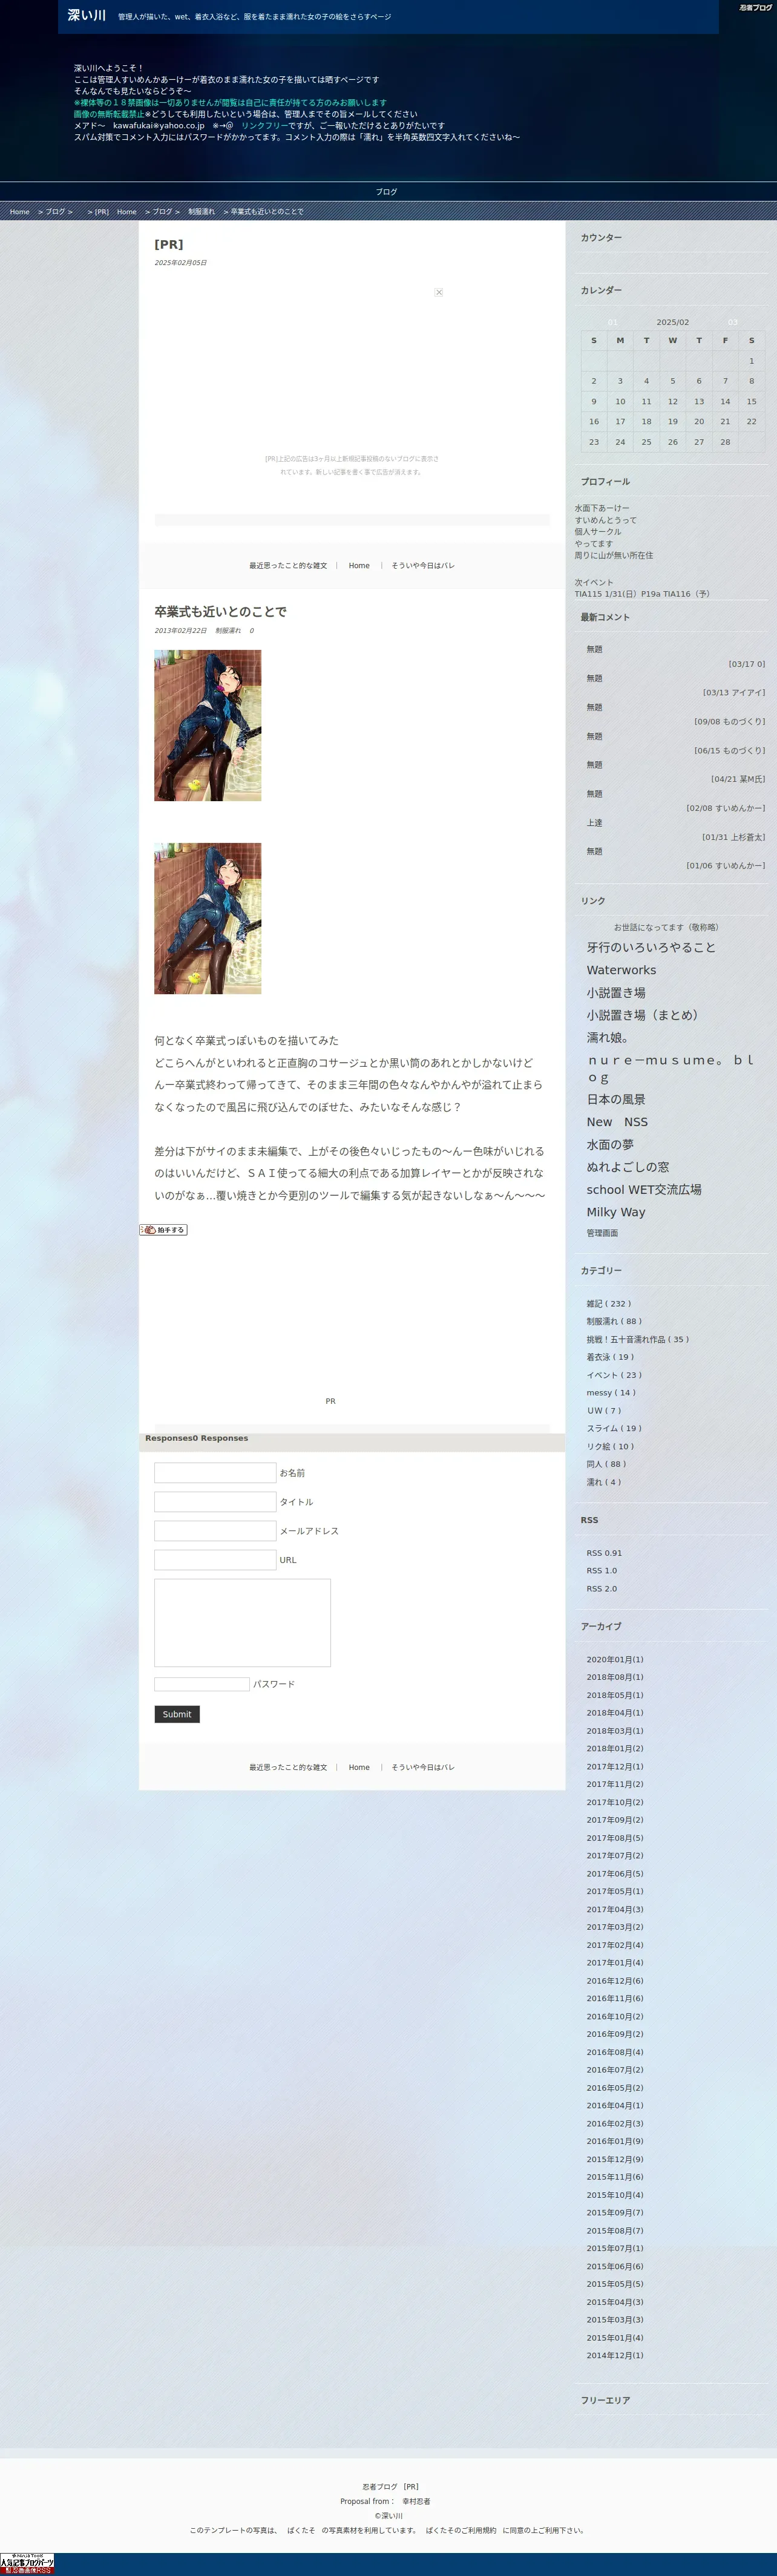Click the blog ranking banner at the bottom left
This screenshot has height=2576, width=777.
(27, 2563)
